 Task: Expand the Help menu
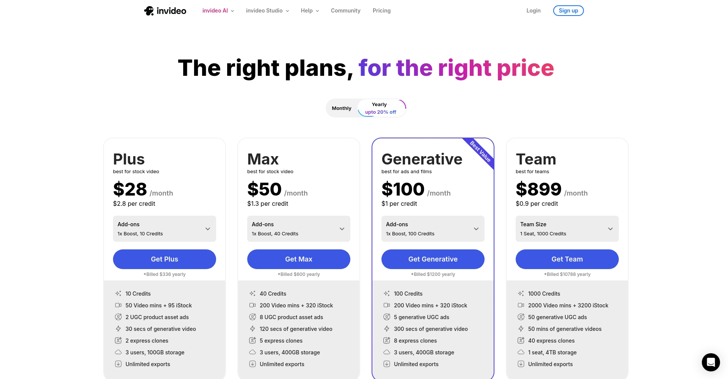tap(310, 11)
